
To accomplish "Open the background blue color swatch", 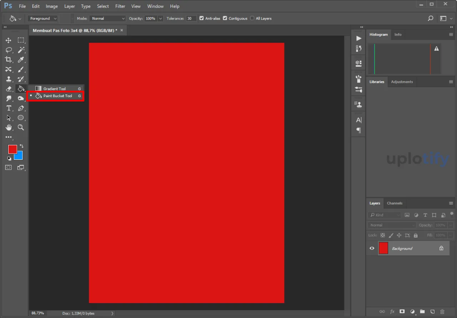I will click(20, 156).
